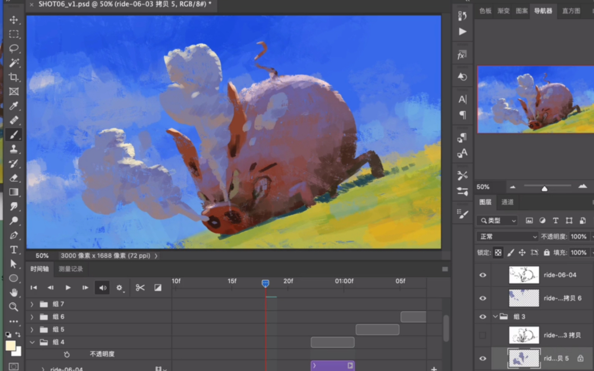Click the timeline split scissors icon
Viewport: 594px width, 371px height.
140,287
